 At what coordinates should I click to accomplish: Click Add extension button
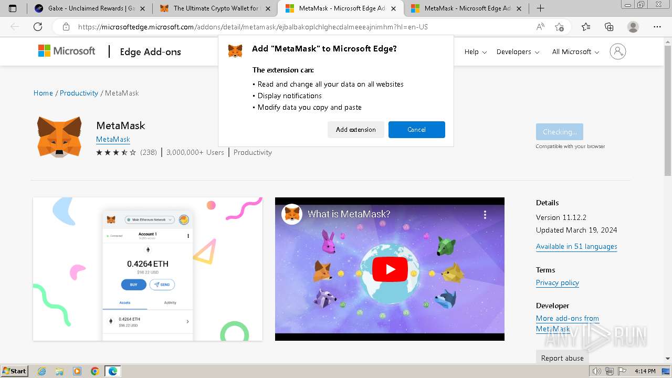click(x=356, y=130)
